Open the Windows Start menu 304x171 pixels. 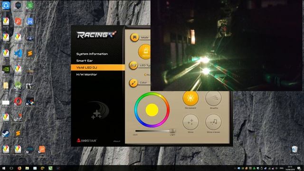click(3, 168)
